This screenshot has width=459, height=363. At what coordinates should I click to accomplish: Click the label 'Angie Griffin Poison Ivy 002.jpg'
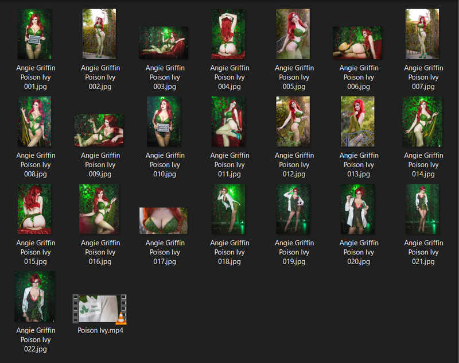[x=100, y=78]
